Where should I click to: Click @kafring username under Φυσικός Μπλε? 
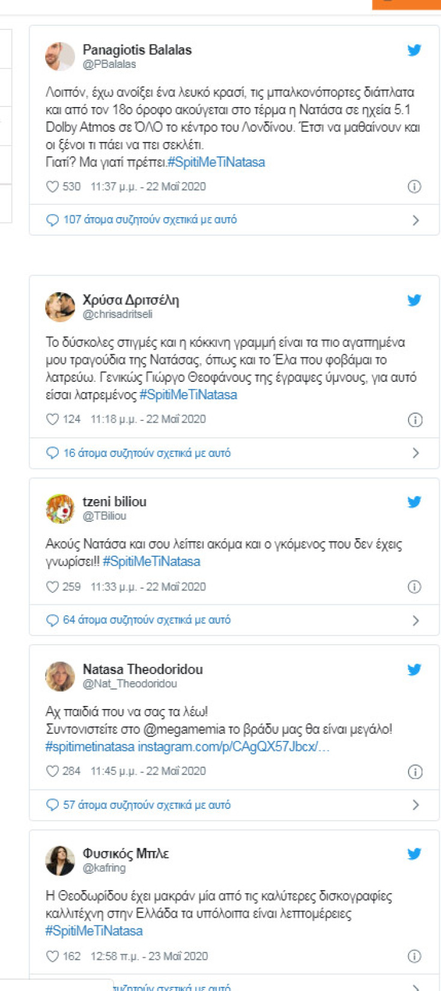(104, 868)
